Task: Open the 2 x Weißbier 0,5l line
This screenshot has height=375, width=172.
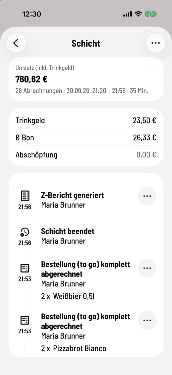Action: click(x=68, y=296)
